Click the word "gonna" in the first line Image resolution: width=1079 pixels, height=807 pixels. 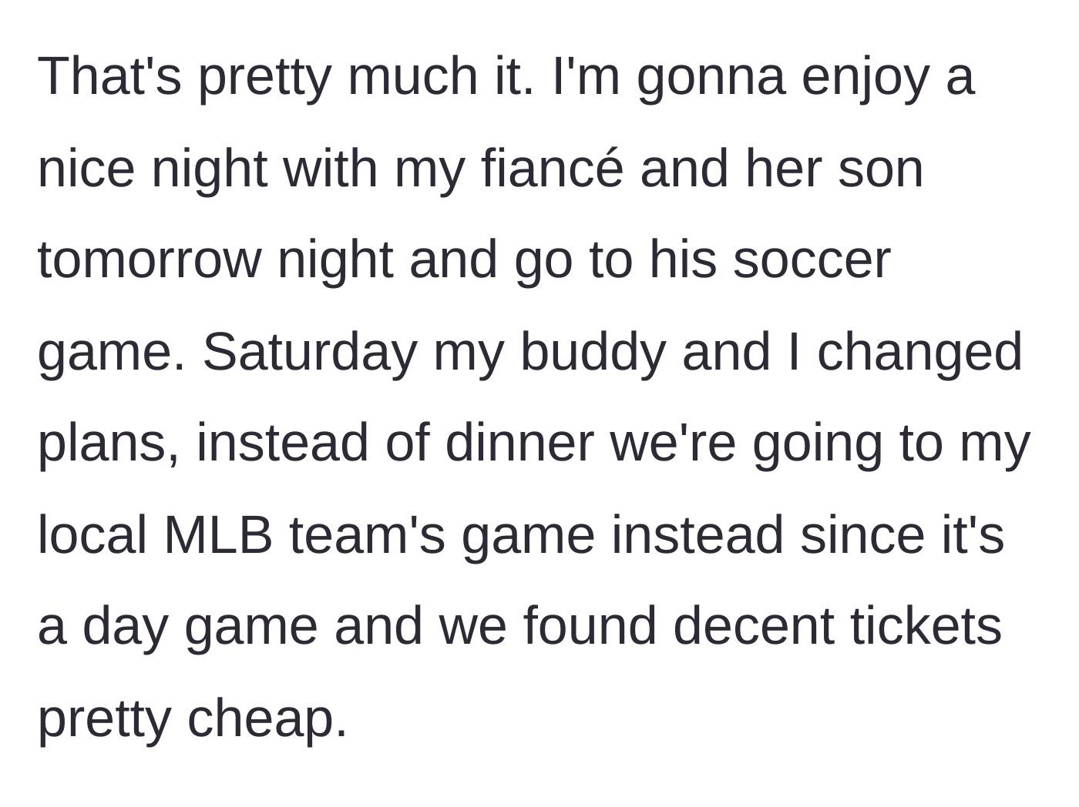pos(711,75)
